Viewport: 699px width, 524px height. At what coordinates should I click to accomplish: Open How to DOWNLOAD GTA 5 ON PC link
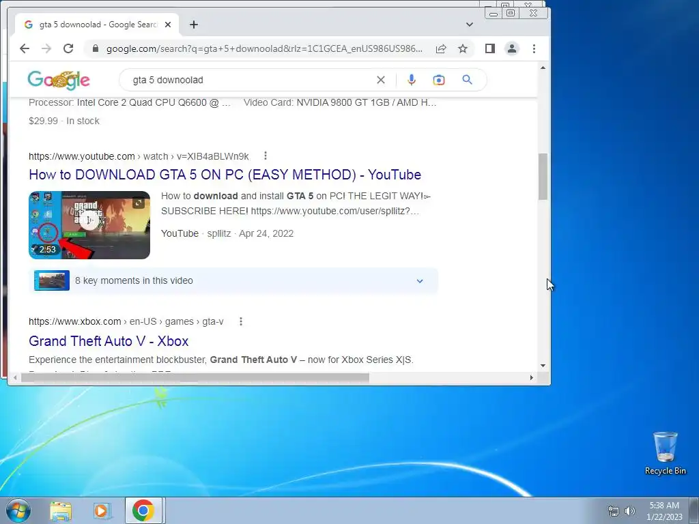coord(225,175)
